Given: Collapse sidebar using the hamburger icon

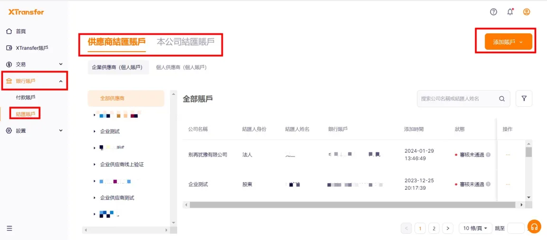Looking at the screenshot, I should pyautogui.click(x=9, y=228).
